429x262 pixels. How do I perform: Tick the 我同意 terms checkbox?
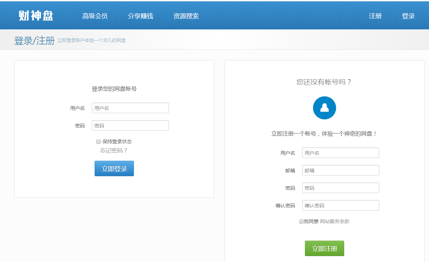(x=301, y=221)
